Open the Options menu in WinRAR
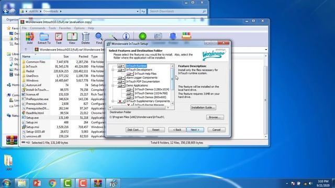The image size is (335, 188). [79, 28]
